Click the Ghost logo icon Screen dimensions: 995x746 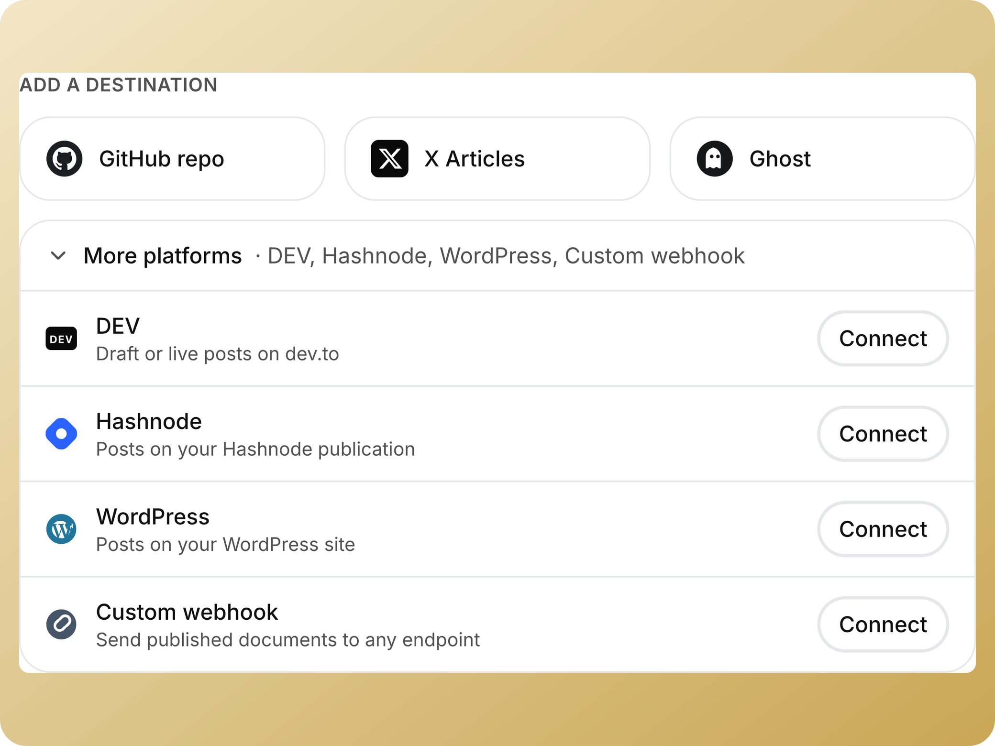click(715, 159)
